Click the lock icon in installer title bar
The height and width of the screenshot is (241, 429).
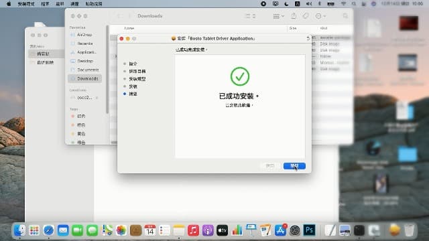[308, 38]
